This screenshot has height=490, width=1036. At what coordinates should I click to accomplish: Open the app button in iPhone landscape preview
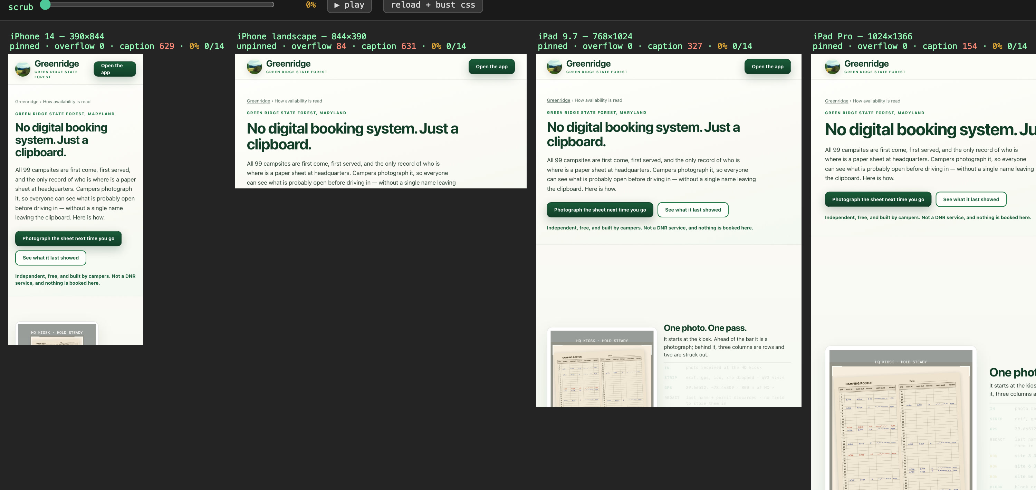491,67
